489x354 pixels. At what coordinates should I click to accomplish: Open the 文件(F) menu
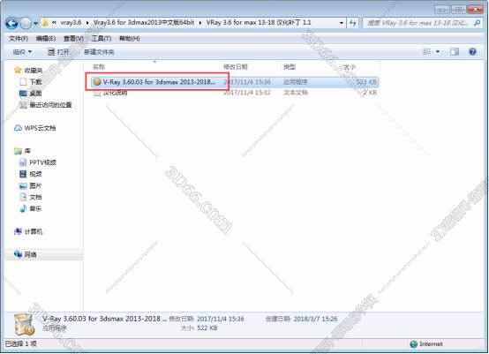pos(19,38)
